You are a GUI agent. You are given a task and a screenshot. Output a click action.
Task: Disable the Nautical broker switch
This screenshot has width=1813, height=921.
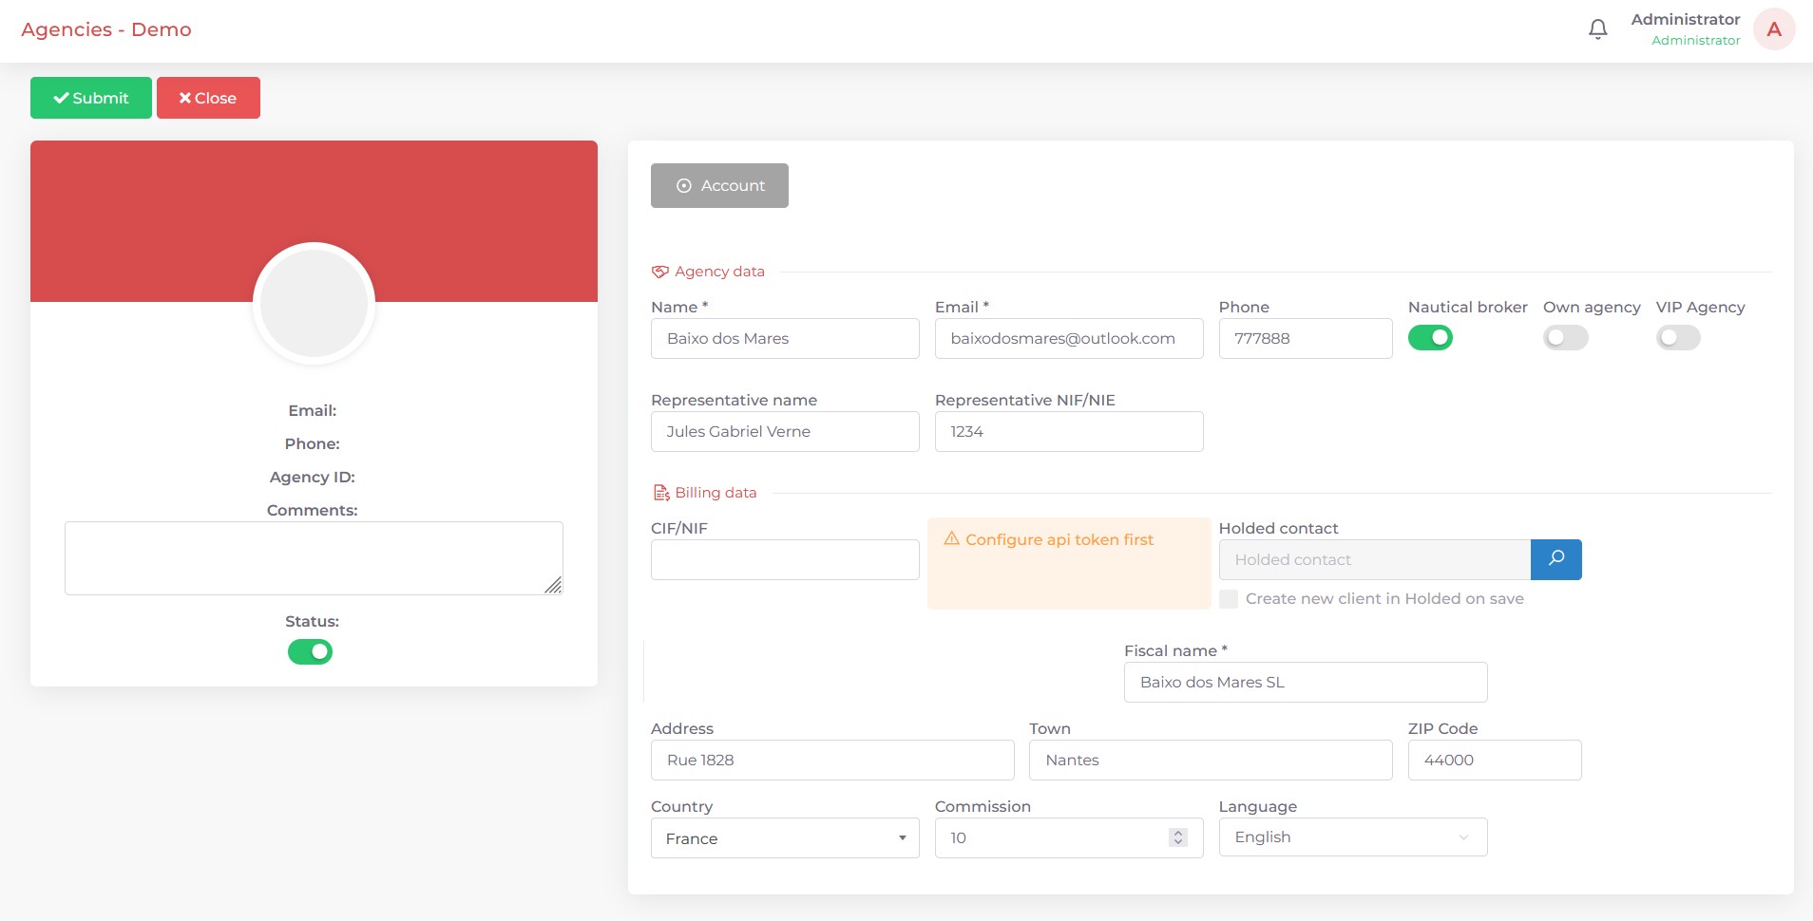(1430, 337)
